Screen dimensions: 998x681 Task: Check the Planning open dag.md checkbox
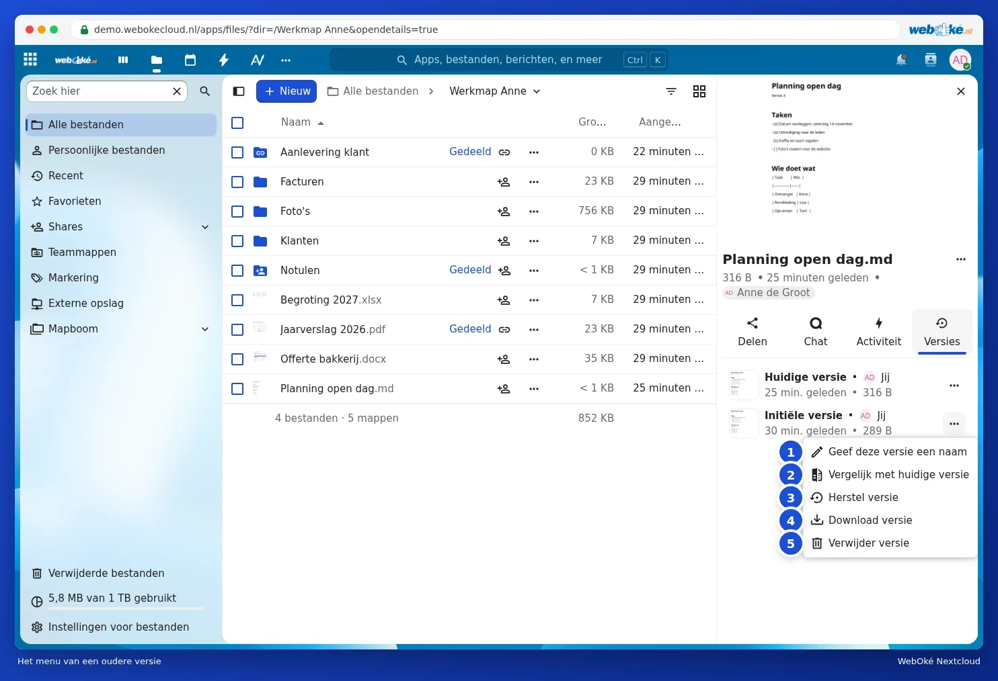(237, 389)
